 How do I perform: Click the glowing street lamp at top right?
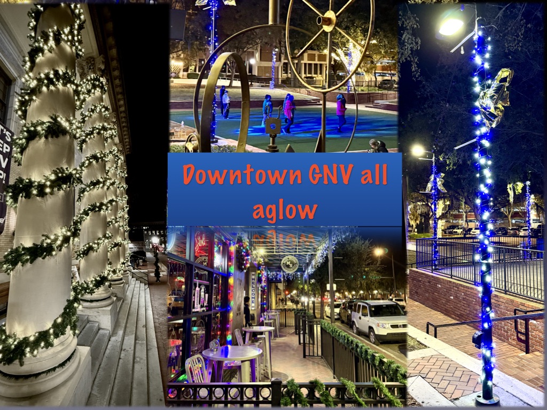[x=450, y=26]
